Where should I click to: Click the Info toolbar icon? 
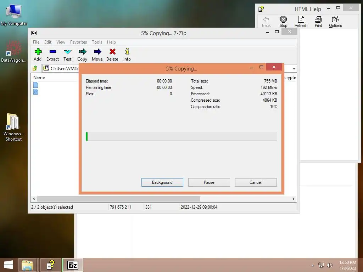coord(127,55)
